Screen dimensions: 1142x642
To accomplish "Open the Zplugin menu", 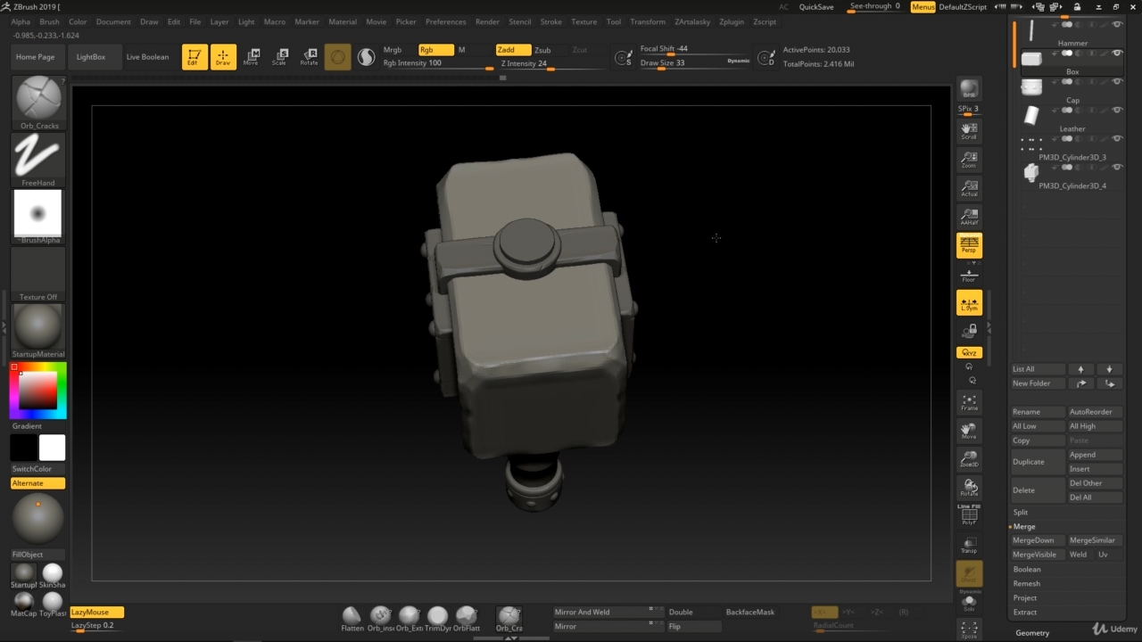I will click(x=731, y=21).
